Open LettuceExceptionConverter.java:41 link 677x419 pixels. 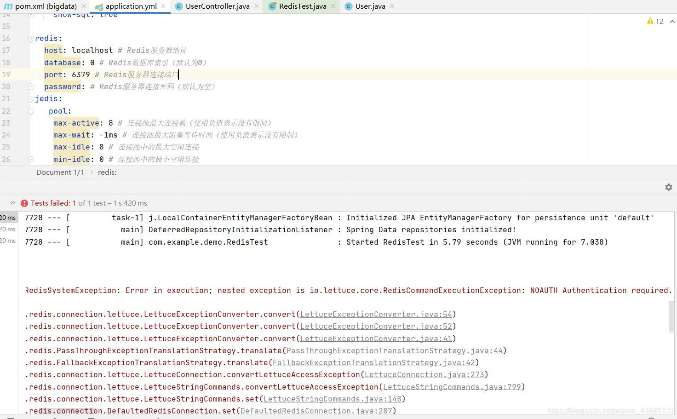[x=376, y=339]
